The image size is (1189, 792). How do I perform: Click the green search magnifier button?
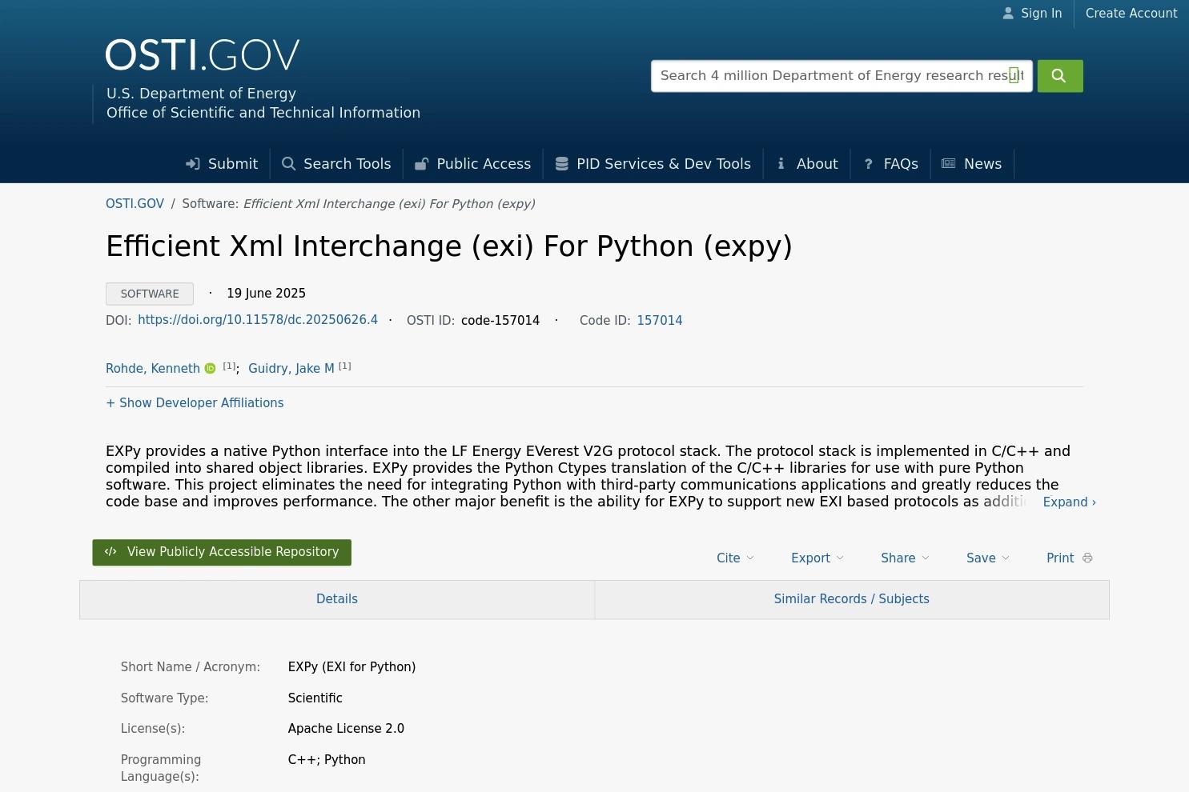pos(1060,76)
